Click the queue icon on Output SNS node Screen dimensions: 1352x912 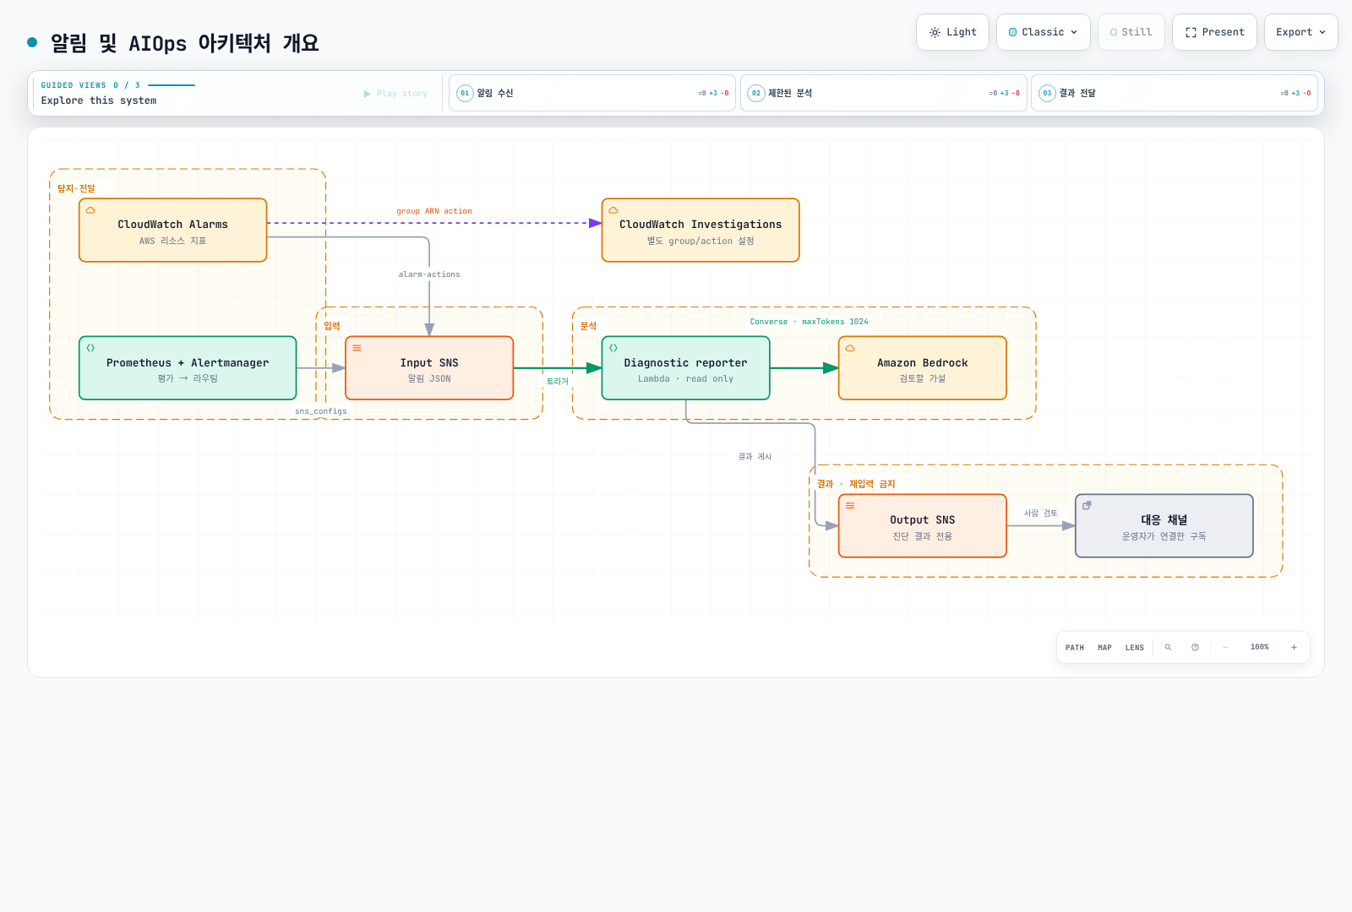850,506
